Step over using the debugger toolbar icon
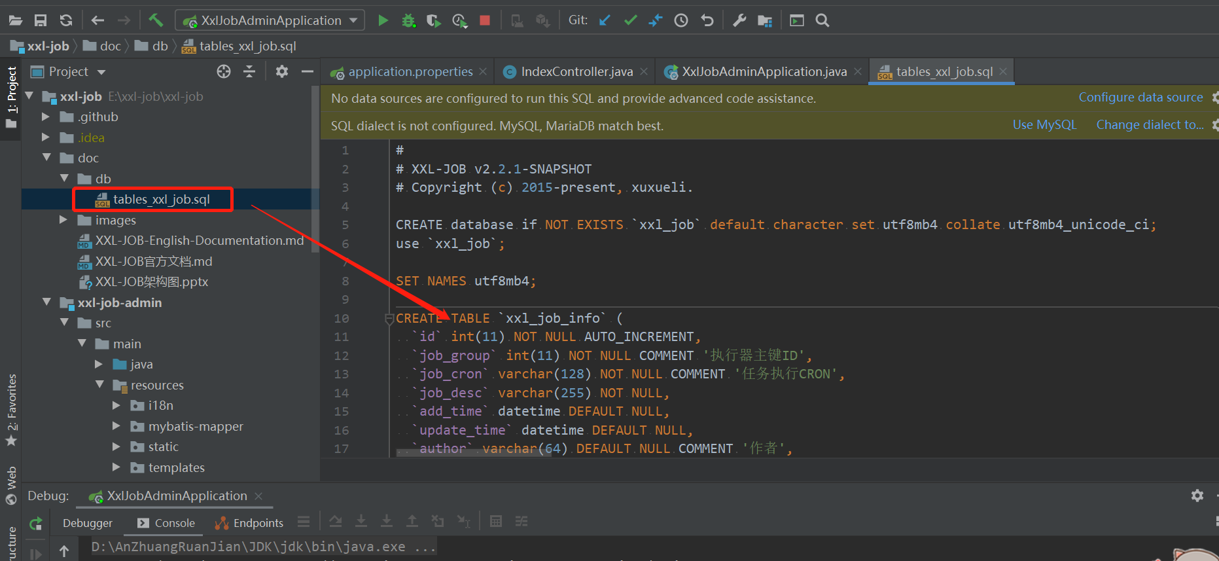Image resolution: width=1219 pixels, height=561 pixels. [336, 521]
